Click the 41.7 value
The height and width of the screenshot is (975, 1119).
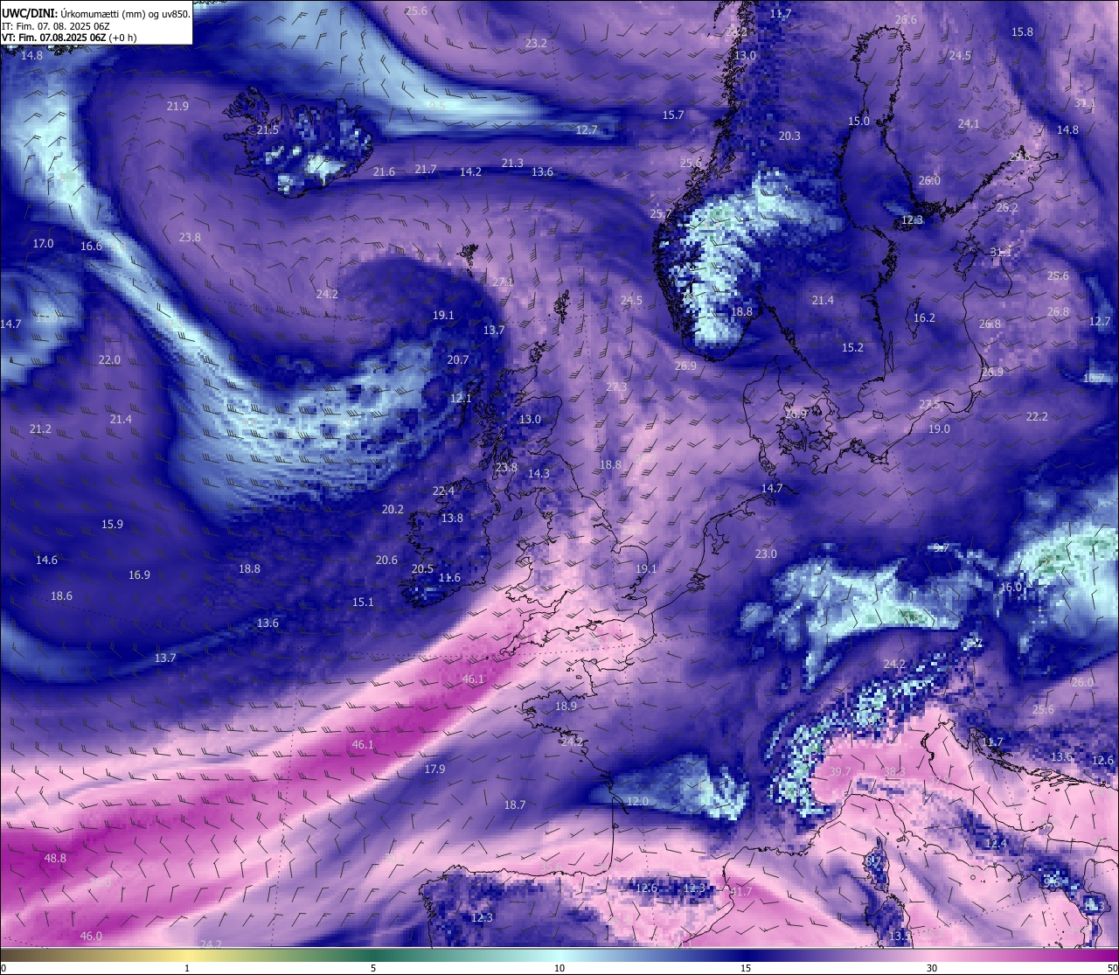[740, 892]
